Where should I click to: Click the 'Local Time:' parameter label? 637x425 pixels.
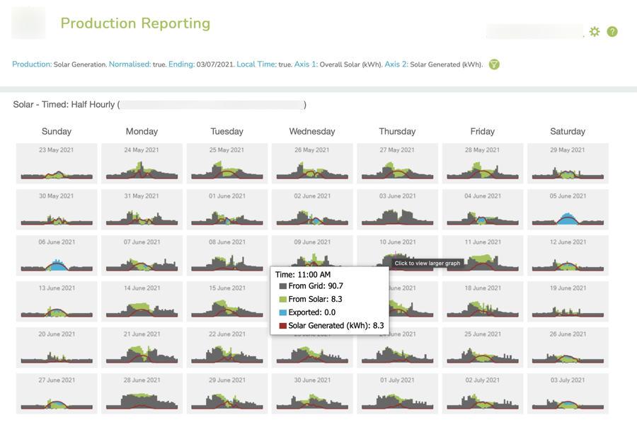256,64
